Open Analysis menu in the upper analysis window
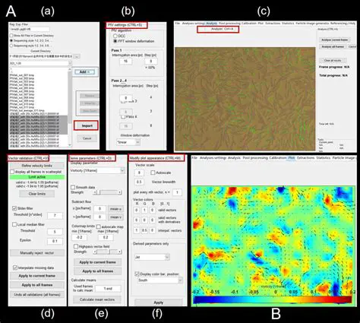The image size is (360, 323). [212, 24]
